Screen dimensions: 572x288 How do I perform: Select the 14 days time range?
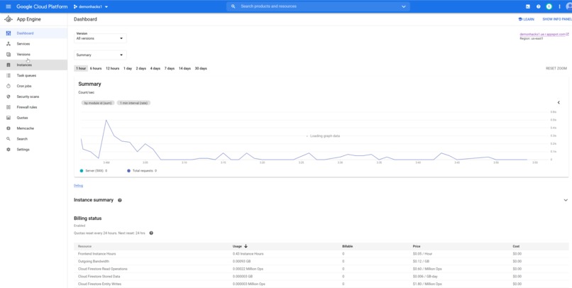[185, 68]
